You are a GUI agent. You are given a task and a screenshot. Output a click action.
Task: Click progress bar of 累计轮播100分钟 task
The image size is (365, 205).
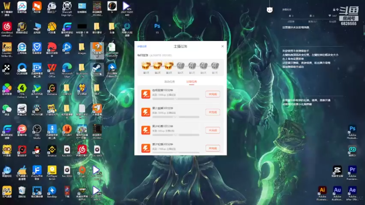pos(176,135)
